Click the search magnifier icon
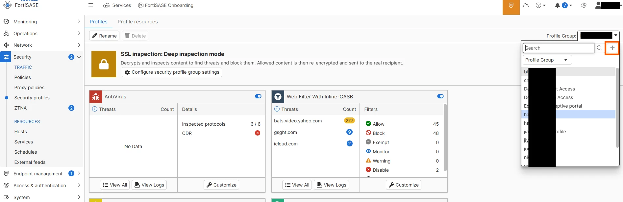This screenshot has width=623, height=202. click(x=600, y=48)
